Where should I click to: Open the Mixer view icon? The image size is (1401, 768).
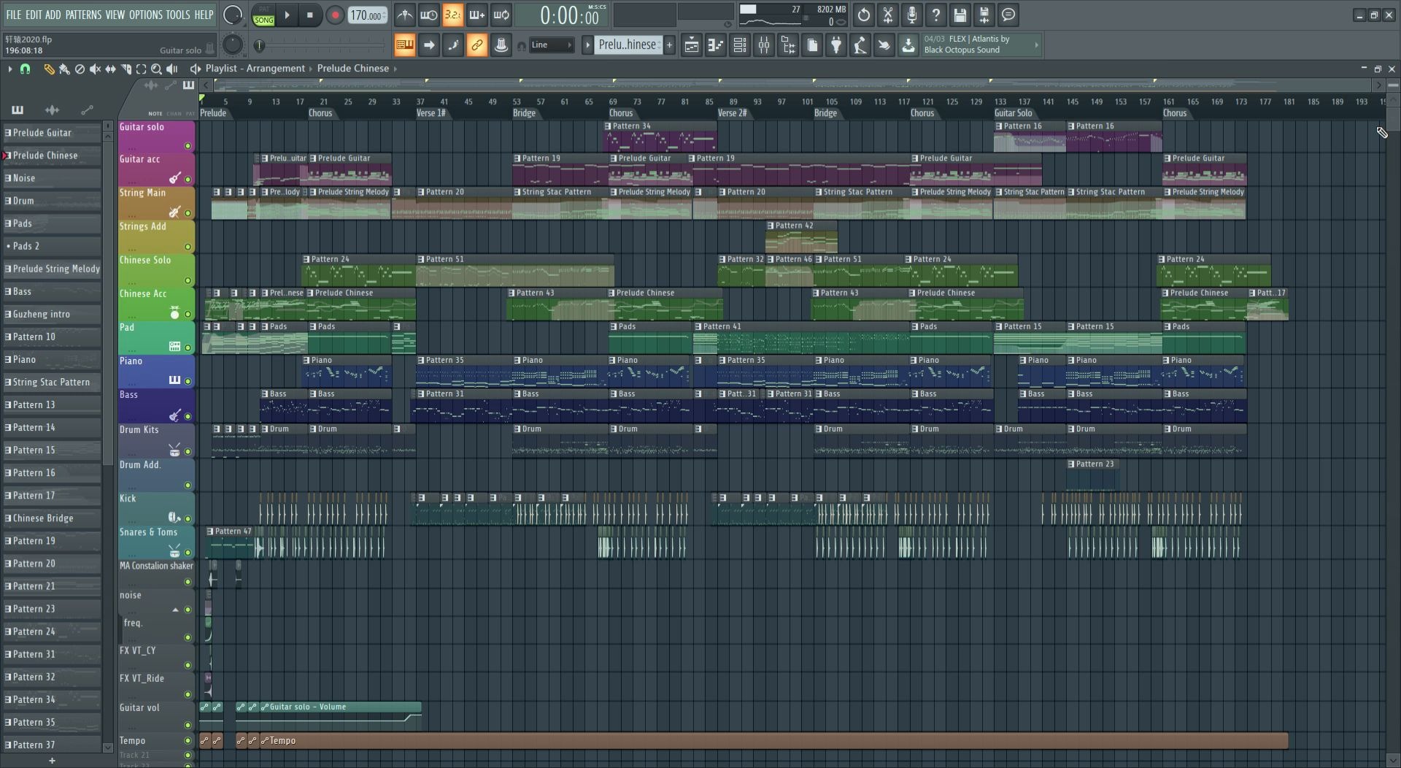click(x=763, y=45)
